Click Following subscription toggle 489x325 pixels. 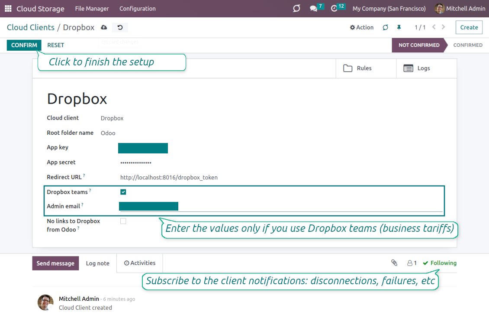click(440, 263)
